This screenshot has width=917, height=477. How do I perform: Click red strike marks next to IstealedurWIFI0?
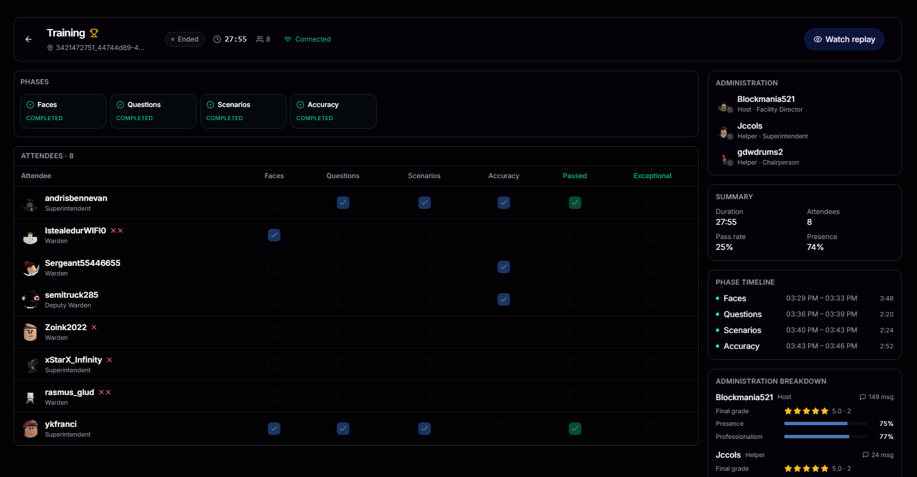(117, 231)
